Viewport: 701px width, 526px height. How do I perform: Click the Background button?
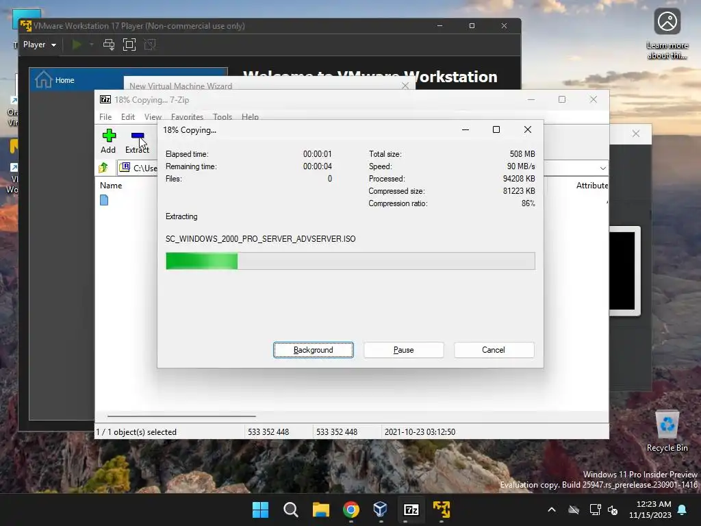[314, 350]
